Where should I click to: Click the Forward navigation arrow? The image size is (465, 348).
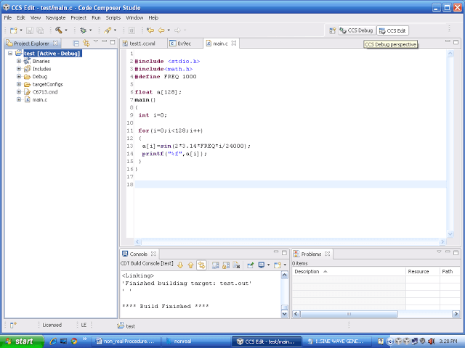(x=177, y=30)
